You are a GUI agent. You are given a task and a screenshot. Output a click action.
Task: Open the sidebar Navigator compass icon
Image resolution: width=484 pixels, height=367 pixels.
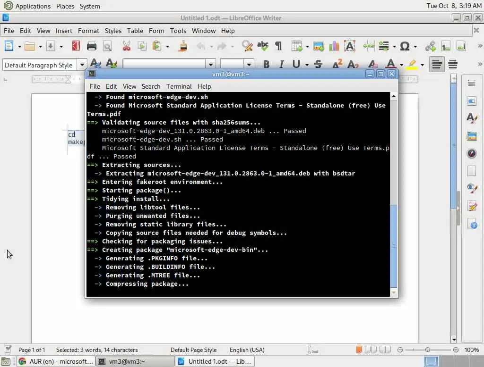[471, 153]
